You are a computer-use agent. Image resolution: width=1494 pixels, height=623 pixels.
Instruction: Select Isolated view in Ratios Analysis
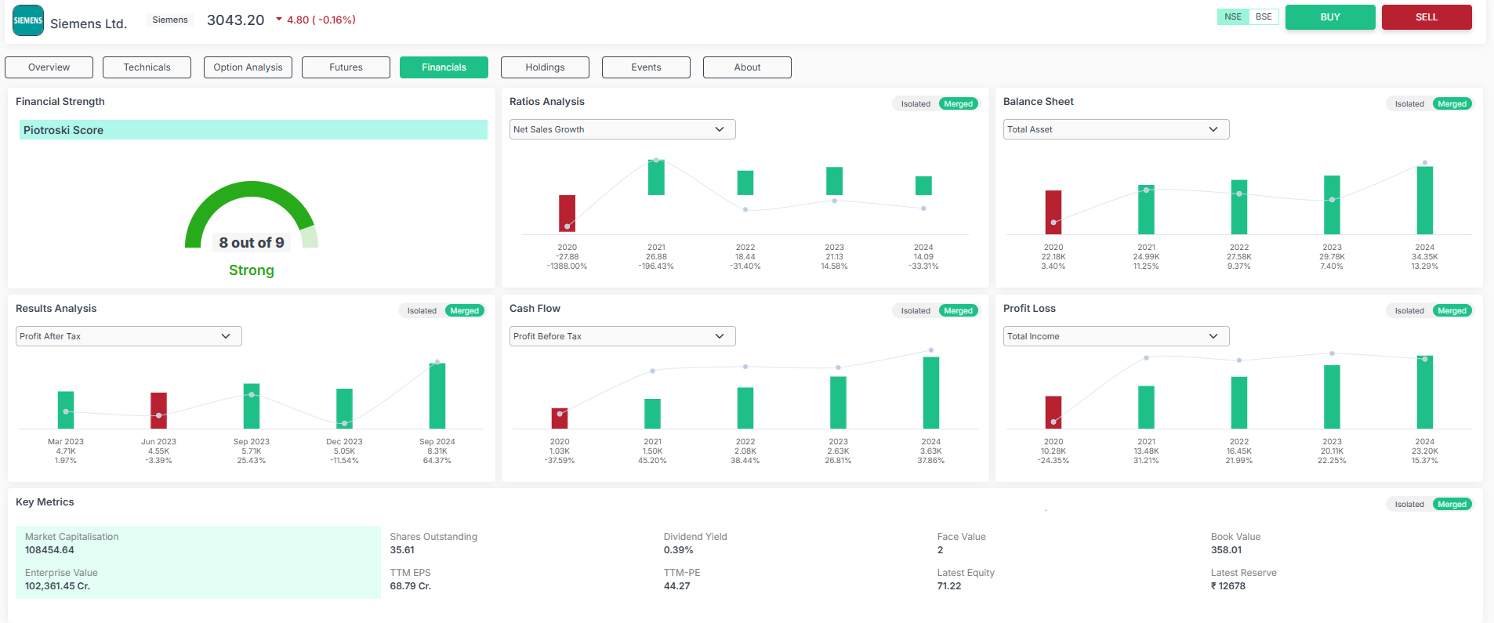point(915,103)
